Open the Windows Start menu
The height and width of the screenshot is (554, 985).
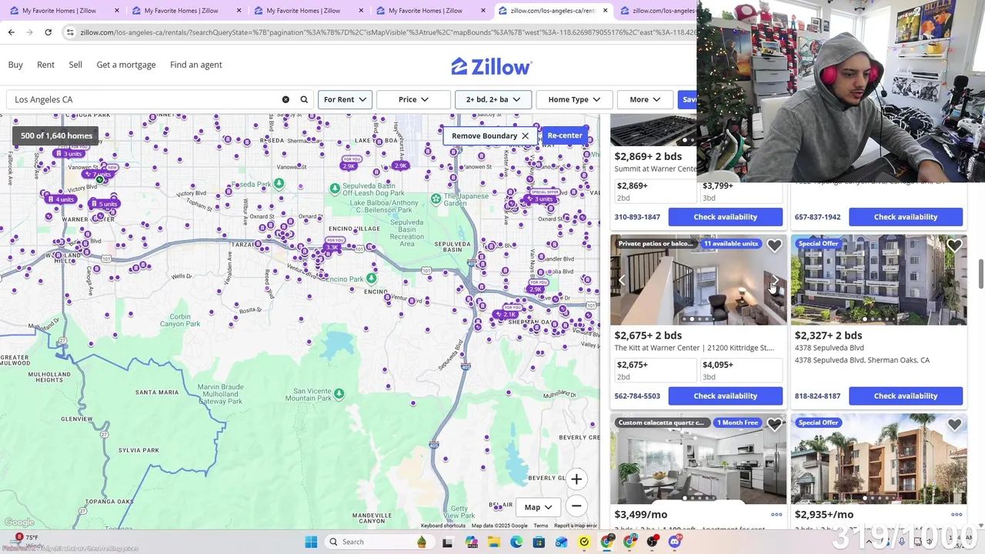[311, 542]
